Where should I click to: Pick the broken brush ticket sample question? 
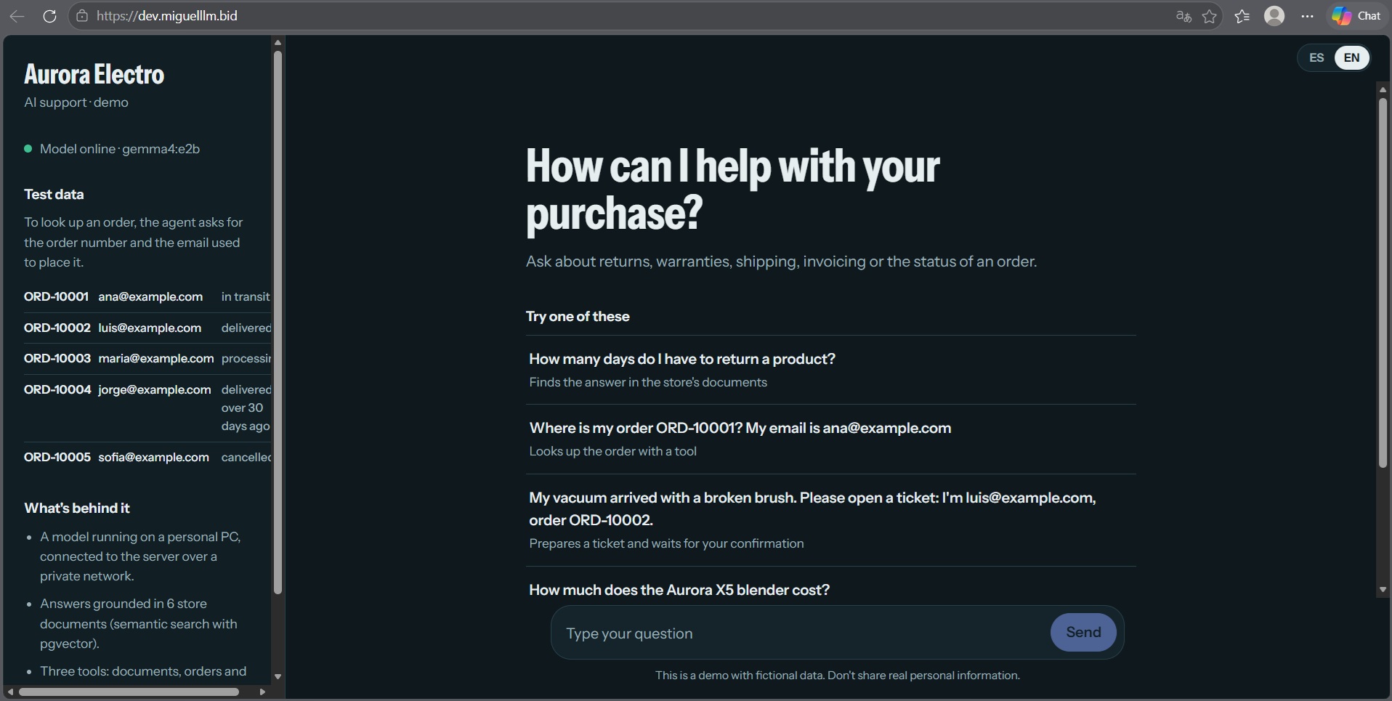pos(830,520)
